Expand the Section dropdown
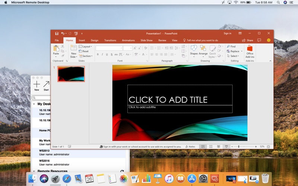This screenshot has width=298, height=186. pyautogui.click(x=86, y=56)
